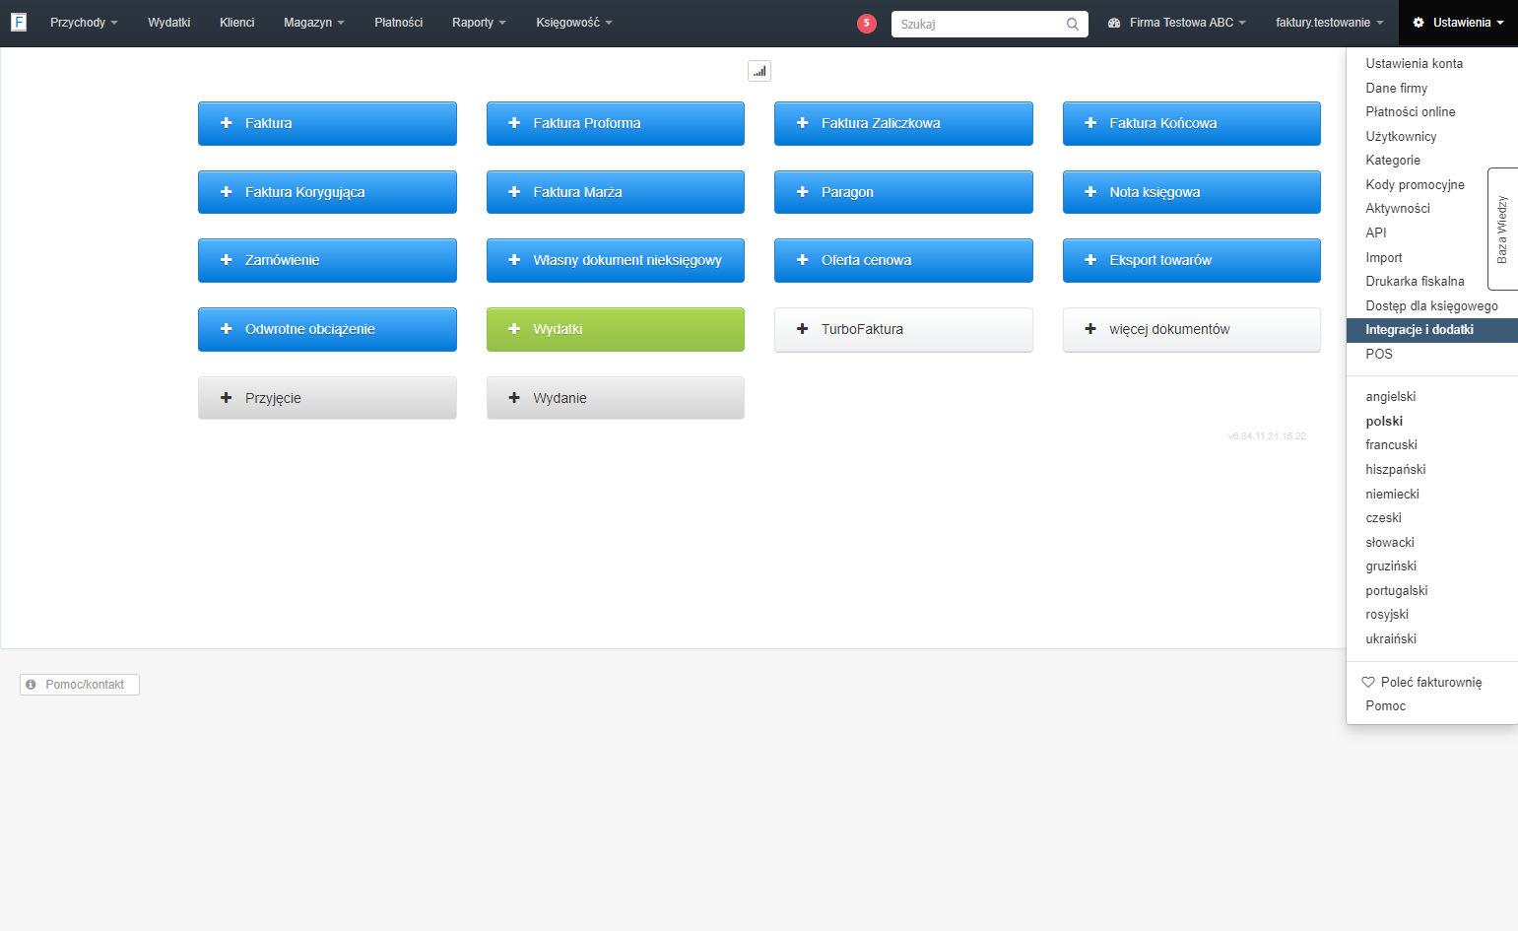Open the notifications badge showing 5
The height and width of the screenshot is (931, 1518).
(x=867, y=24)
